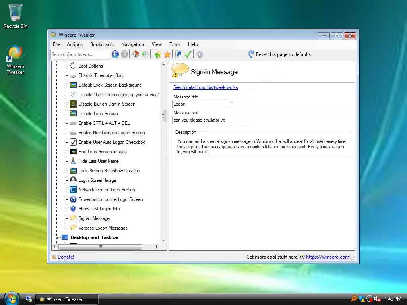This screenshot has width=407, height=305.
Task: Click the Verbose Logon Messages bubble icon
Action: 73,228
